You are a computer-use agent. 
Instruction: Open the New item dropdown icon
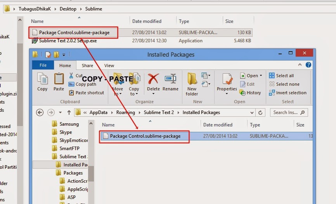point(206,75)
